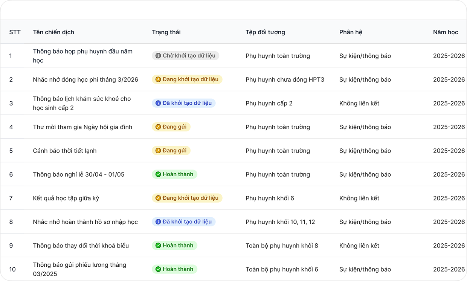The height and width of the screenshot is (281, 467).
Task: Click row number '5' in STT column
Action: point(11,151)
